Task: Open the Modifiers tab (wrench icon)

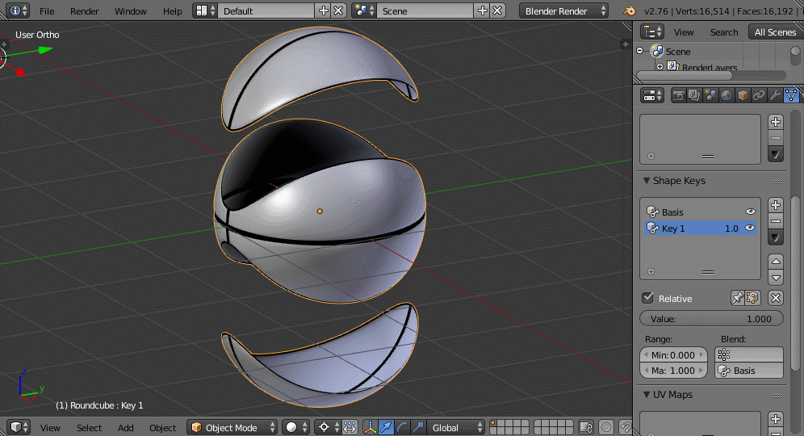Action: 775,95
